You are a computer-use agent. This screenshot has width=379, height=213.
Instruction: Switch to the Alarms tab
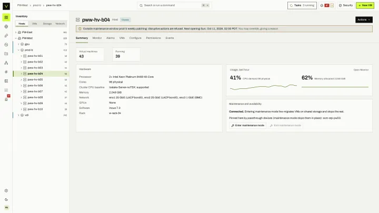(111, 38)
